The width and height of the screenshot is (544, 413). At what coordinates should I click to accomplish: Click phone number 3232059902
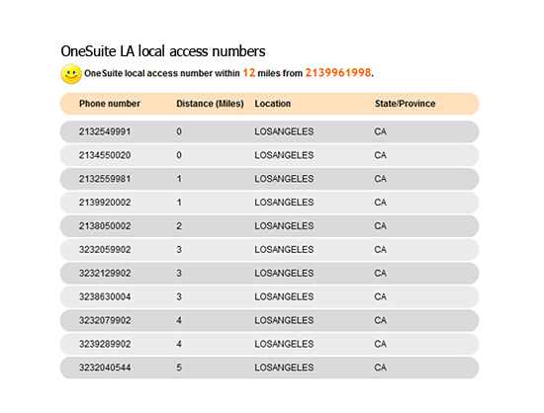[x=105, y=250]
